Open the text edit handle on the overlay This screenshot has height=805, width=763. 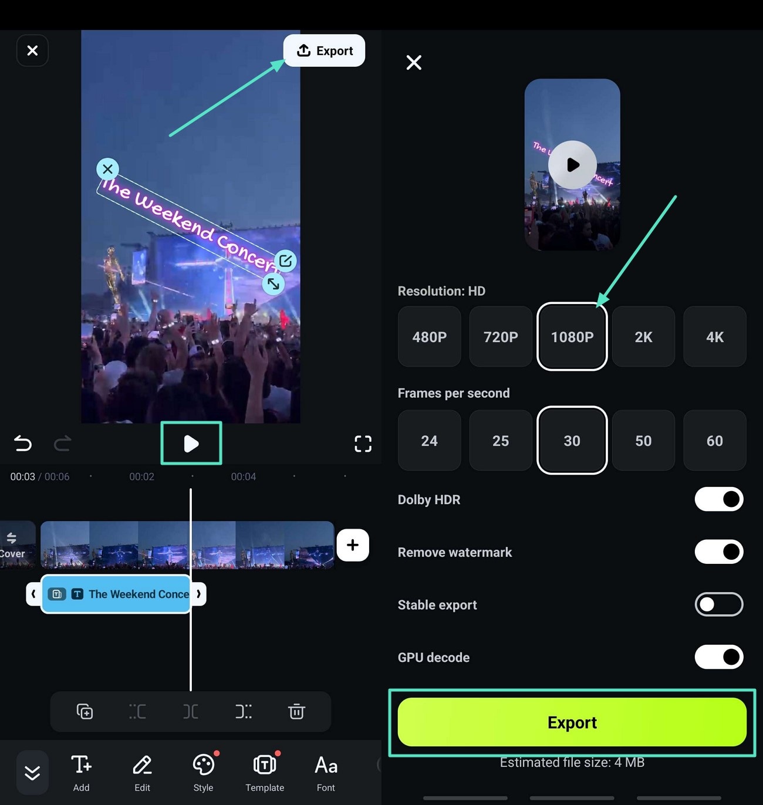coord(285,261)
